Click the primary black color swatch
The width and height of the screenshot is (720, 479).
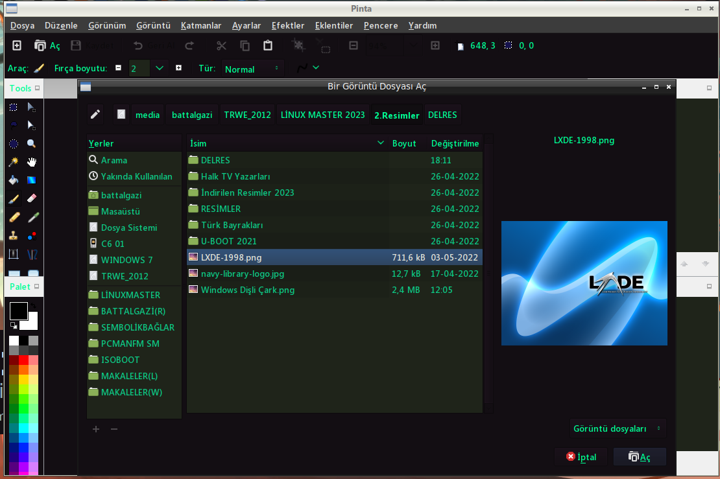tap(18, 310)
